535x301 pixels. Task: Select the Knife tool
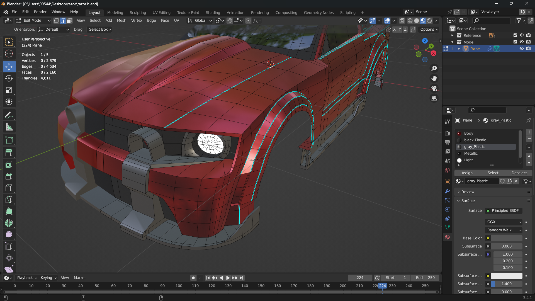9,200
